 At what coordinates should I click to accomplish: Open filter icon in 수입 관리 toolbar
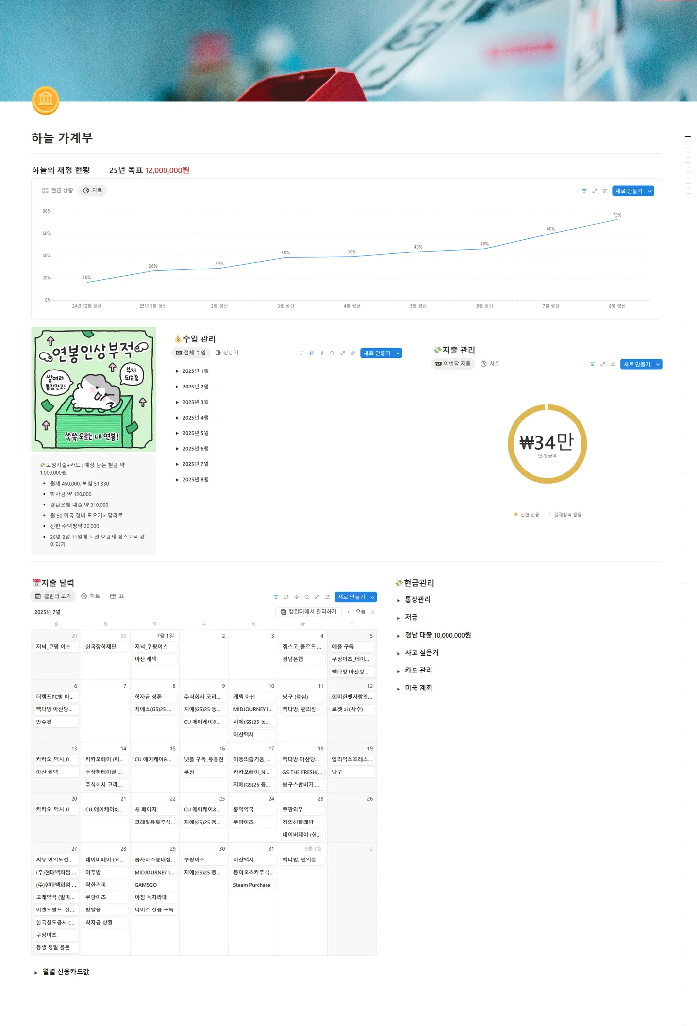coord(301,353)
